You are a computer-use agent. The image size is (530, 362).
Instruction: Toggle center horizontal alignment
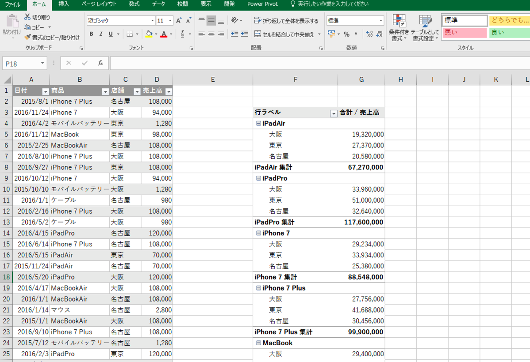(211, 34)
